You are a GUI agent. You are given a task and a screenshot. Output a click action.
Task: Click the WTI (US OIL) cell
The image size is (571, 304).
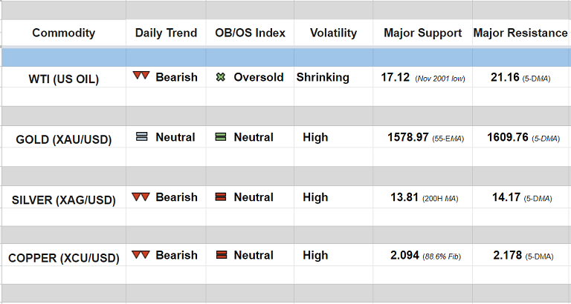point(63,79)
